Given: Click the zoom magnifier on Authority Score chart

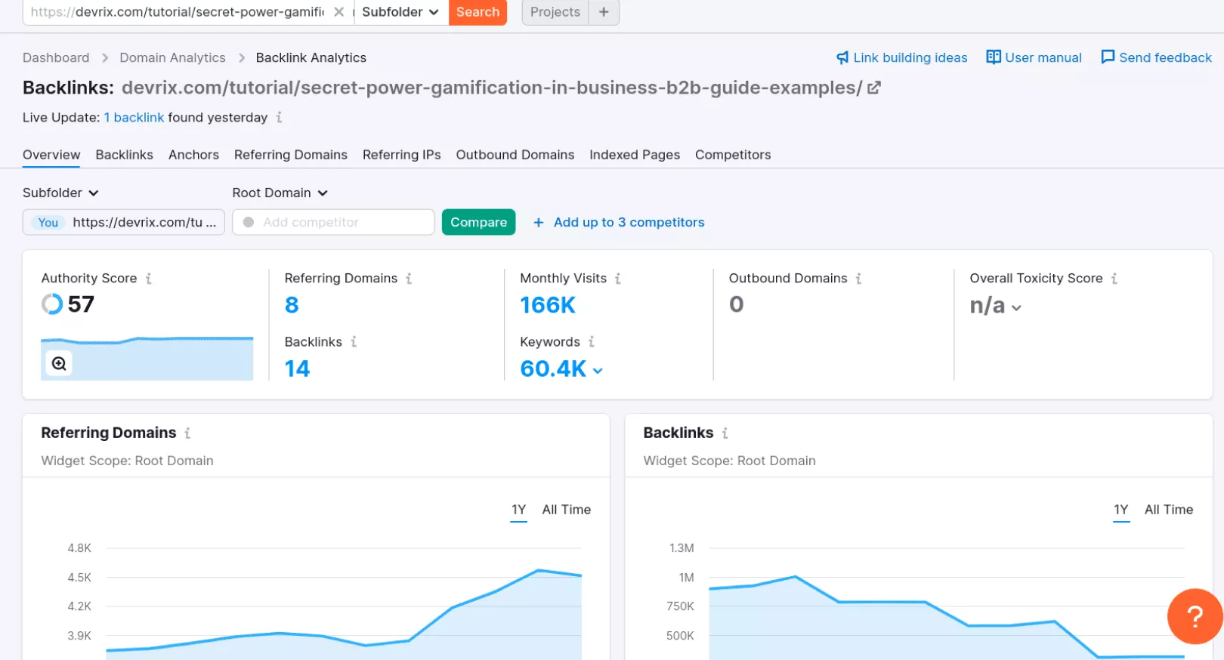Looking at the screenshot, I should point(59,364).
